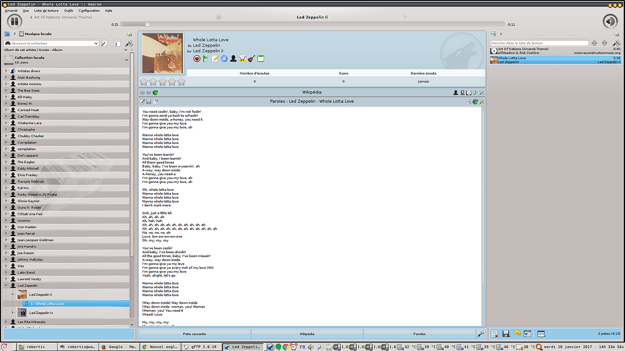Viewport: 625px width, 351px height.
Task: Open collection browser settings wrench icon
Action: 129,43
